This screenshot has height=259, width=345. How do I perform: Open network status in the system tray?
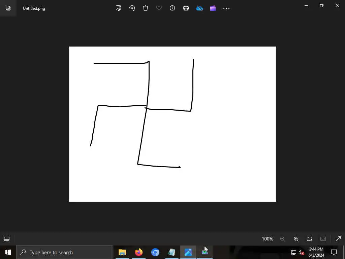click(293, 252)
